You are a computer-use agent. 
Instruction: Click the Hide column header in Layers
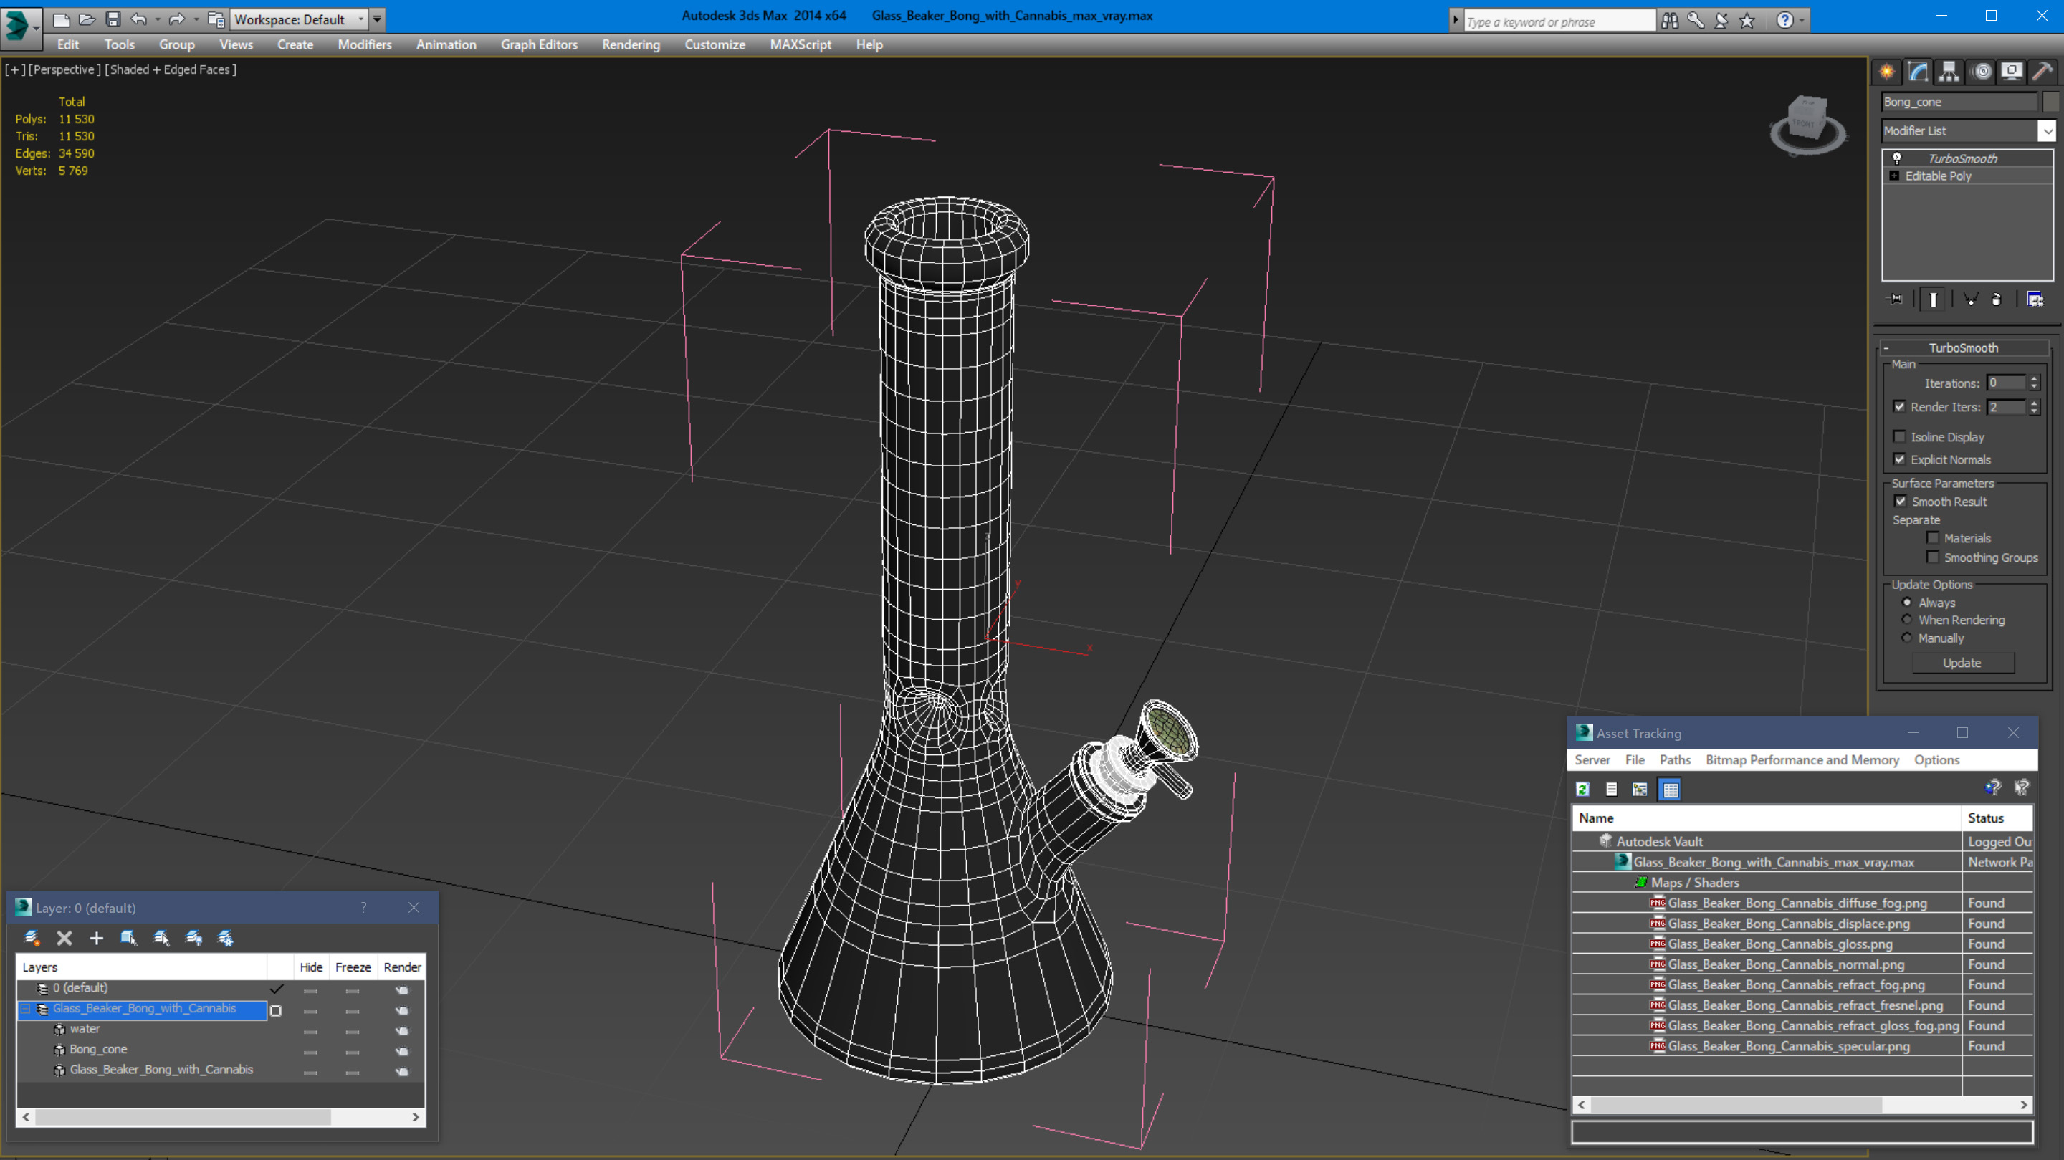[311, 968]
